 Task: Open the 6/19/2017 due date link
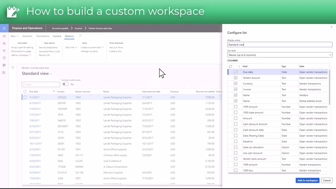click(x=35, y=103)
